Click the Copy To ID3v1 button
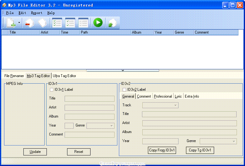This screenshot has width=245, height=166. 200,150
